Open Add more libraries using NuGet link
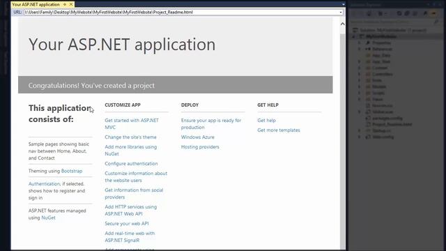Screen dimensions: 446x251 pyautogui.click(x=131, y=151)
